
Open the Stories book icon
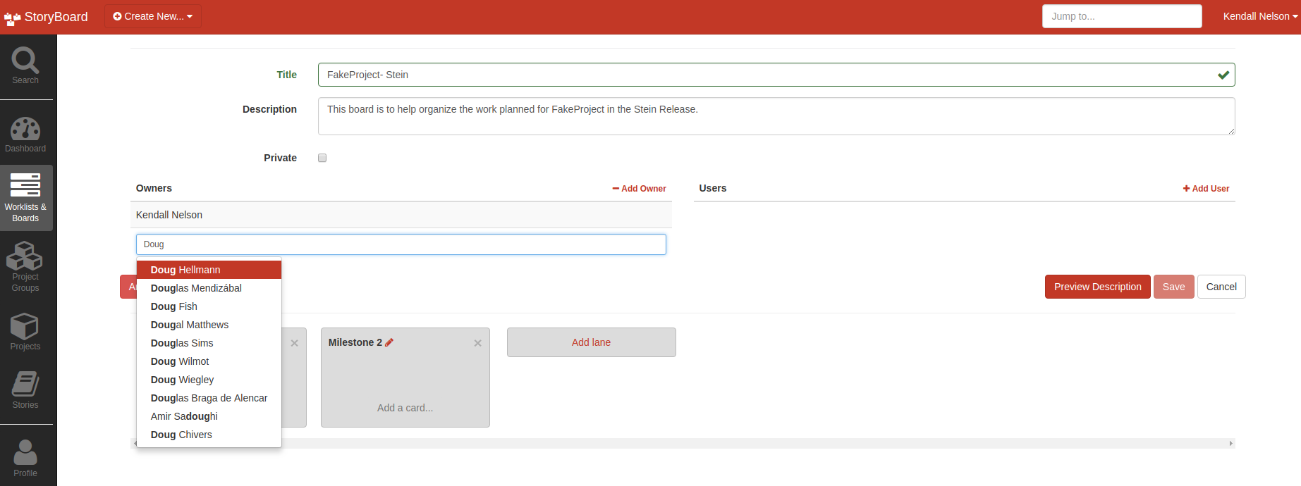pos(25,390)
